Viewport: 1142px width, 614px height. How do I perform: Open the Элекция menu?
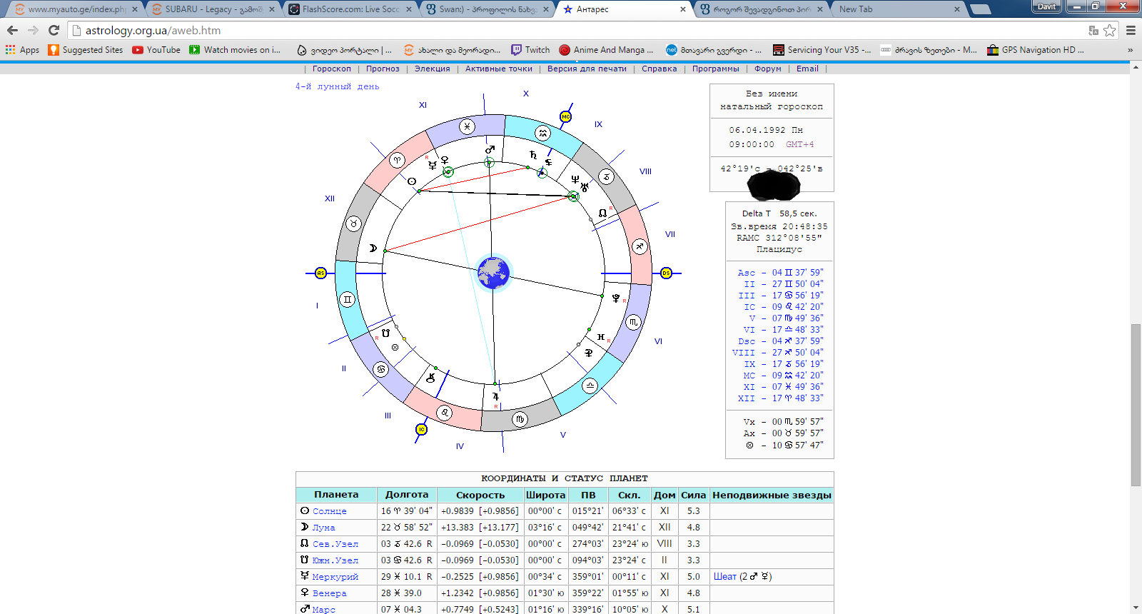pos(433,69)
